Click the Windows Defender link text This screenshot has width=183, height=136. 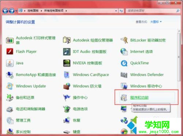tap(147, 75)
